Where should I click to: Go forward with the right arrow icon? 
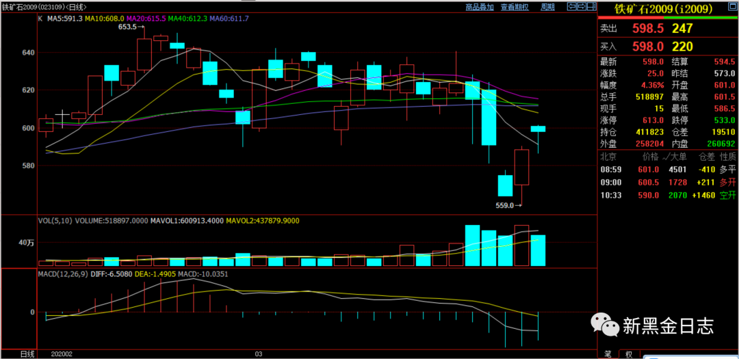(581, 7)
